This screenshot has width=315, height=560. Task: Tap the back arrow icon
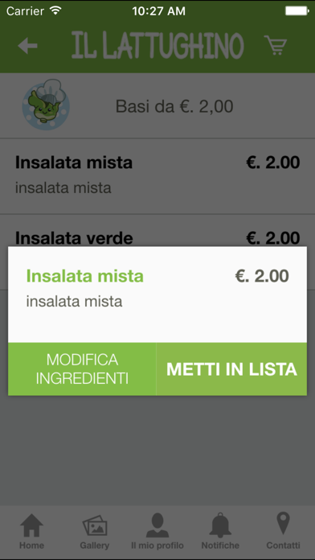pyautogui.click(x=27, y=46)
